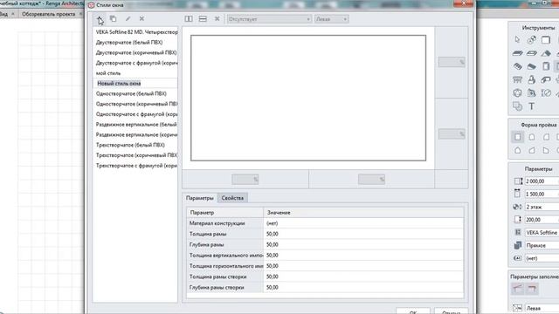The height and width of the screenshot is (314, 559).
Task: Select the slab opening tool
Action: [532, 53]
